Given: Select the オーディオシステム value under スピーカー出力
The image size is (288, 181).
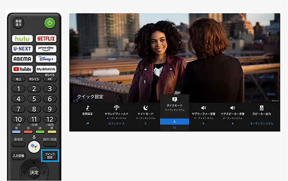Looking at the screenshot, I should tap(262, 123).
